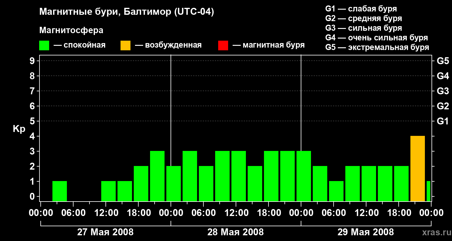Click the '29 Мая 2008' date label
This screenshot has width=452, height=241.
point(366,232)
